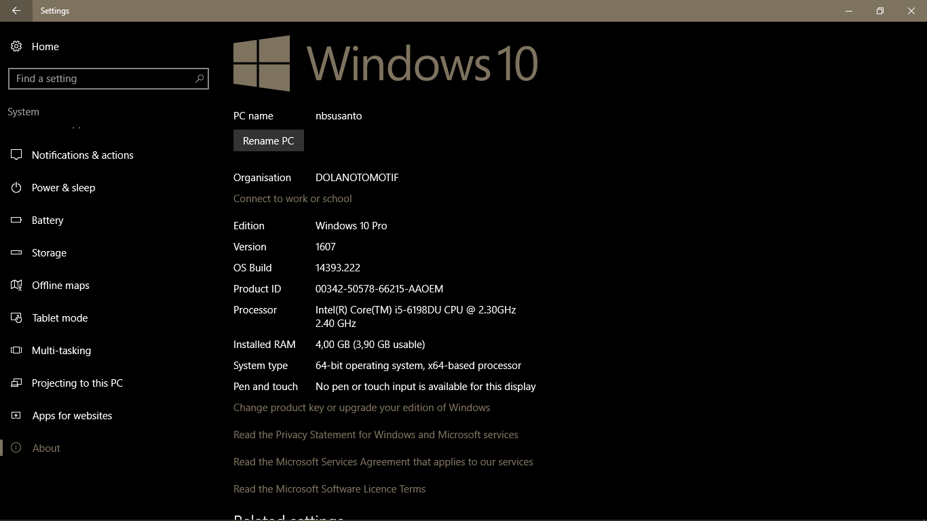
Task: Open Microsoft Services Agreement link
Action: coord(383,462)
